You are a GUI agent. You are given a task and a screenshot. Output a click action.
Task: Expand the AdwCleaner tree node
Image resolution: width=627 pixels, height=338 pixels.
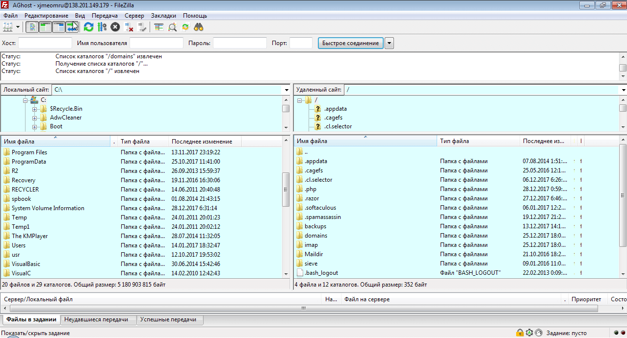pyautogui.click(x=34, y=118)
